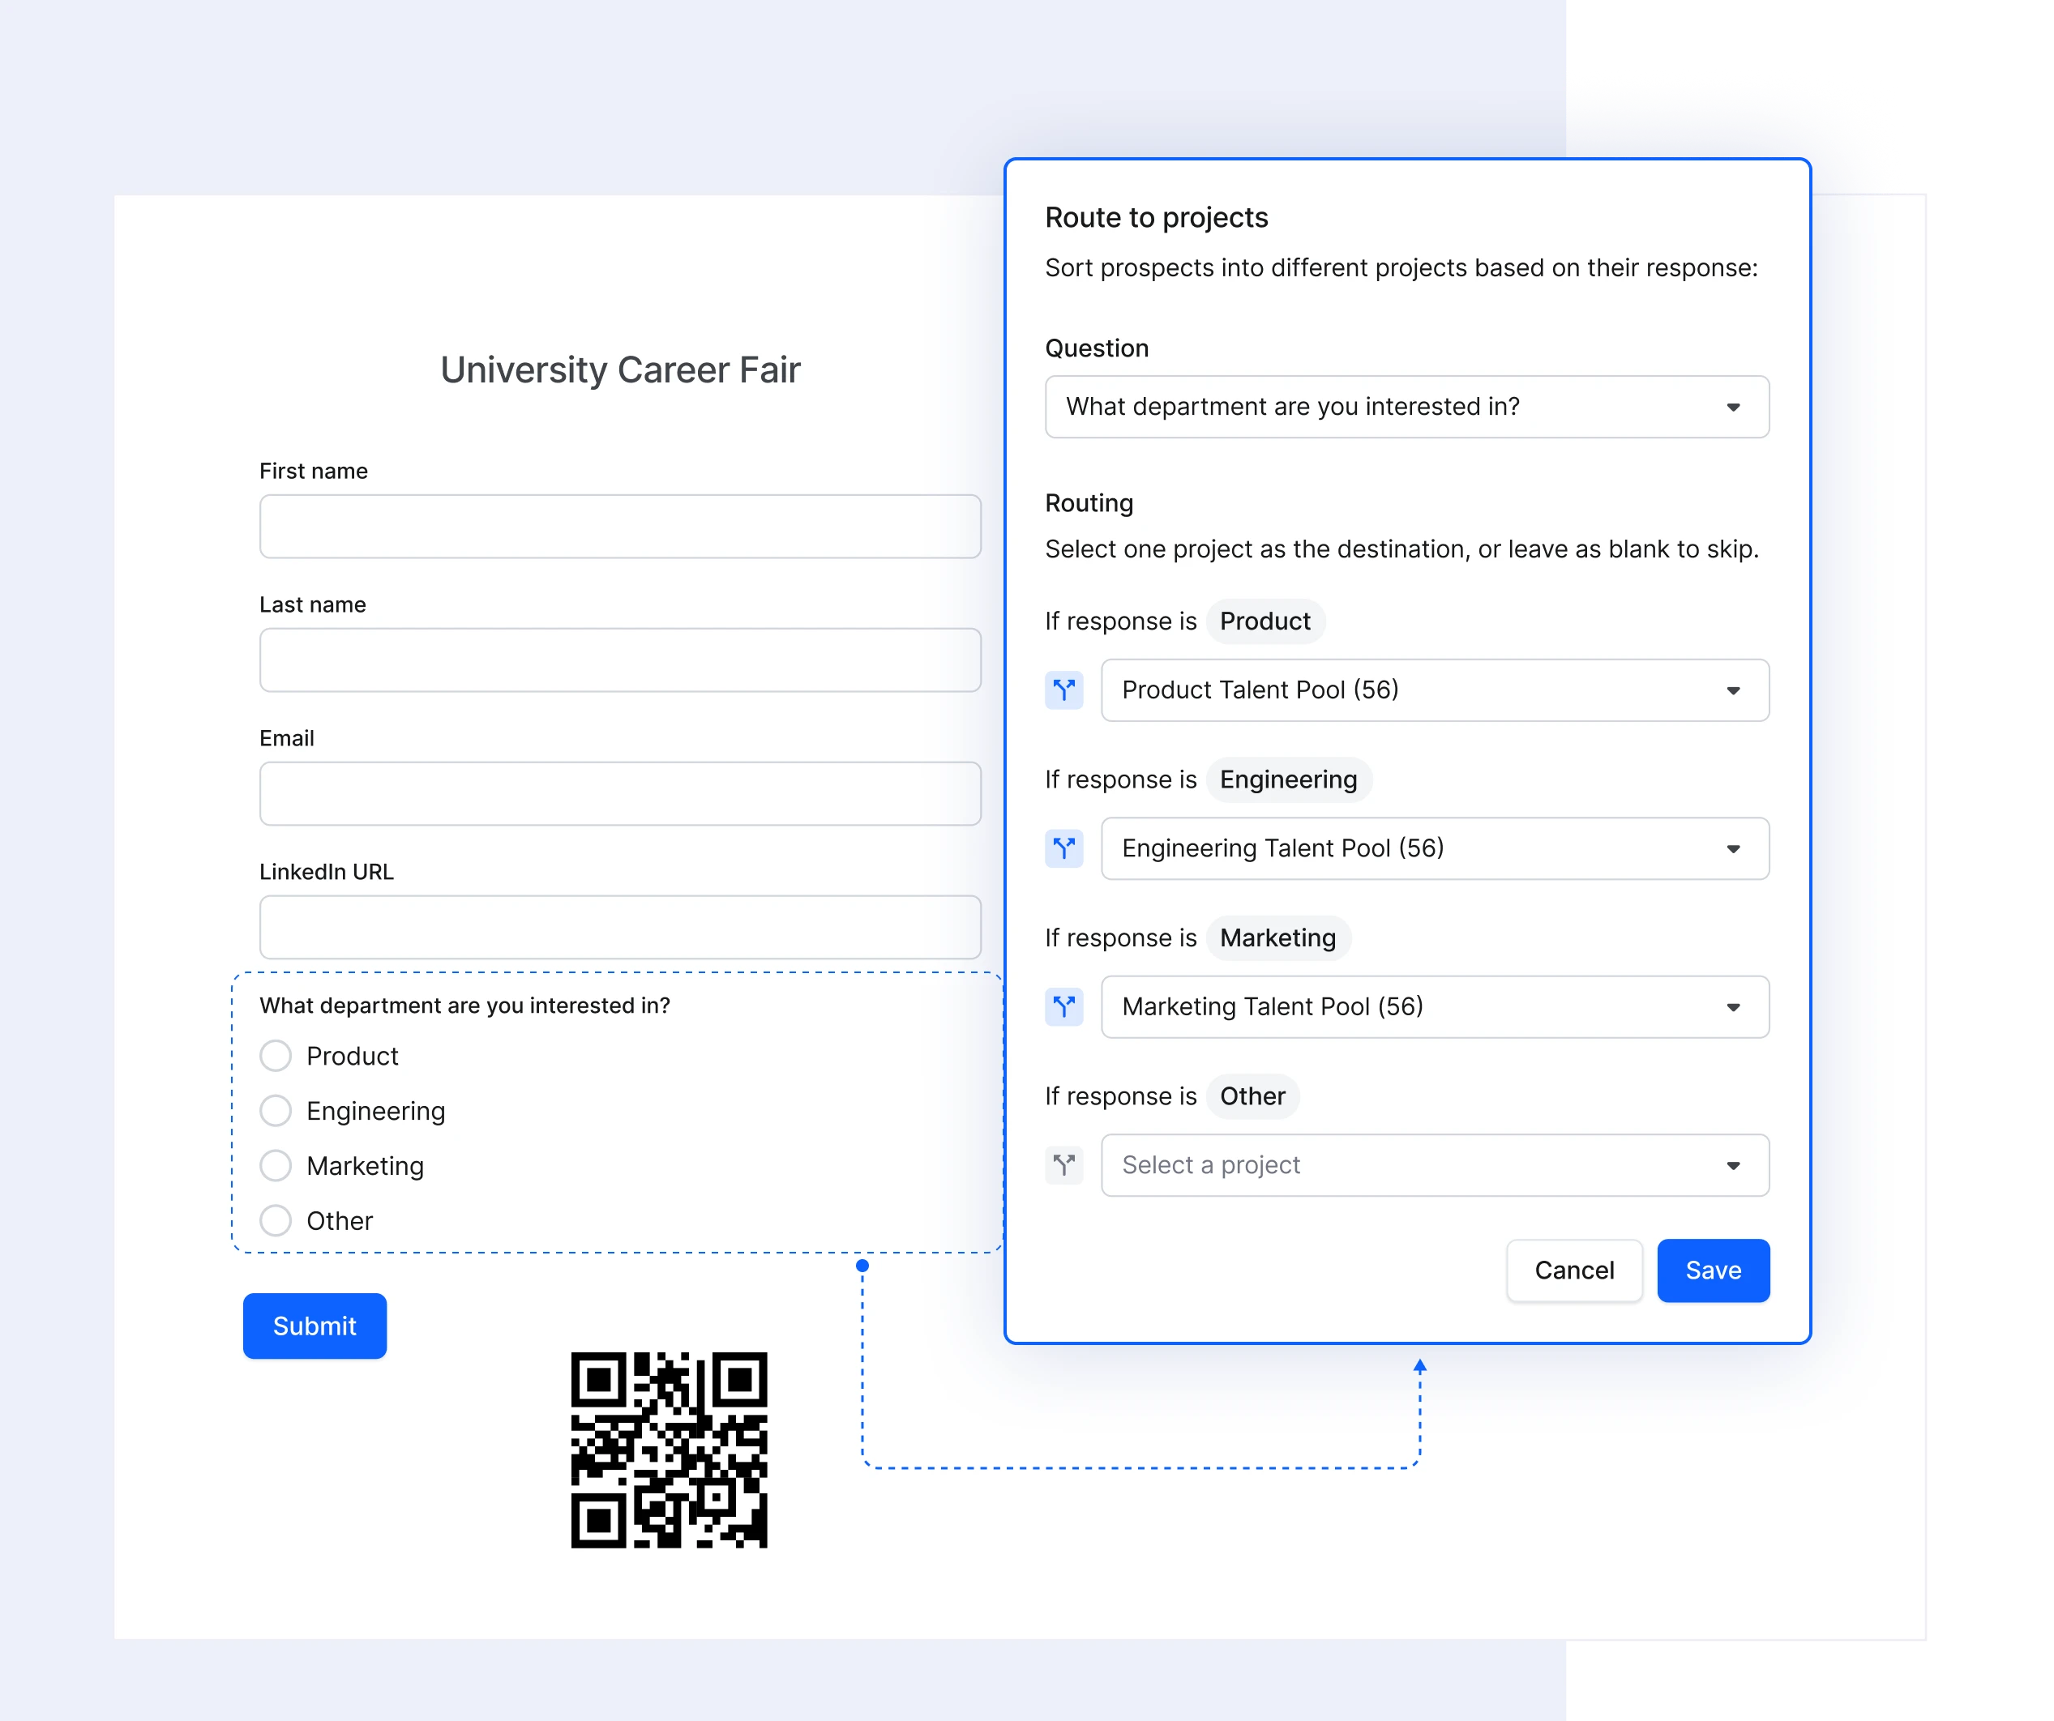2054x1721 pixels.
Task: Click the routing icon for Engineering Talent Pool
Action: [x=1063, y=847]
